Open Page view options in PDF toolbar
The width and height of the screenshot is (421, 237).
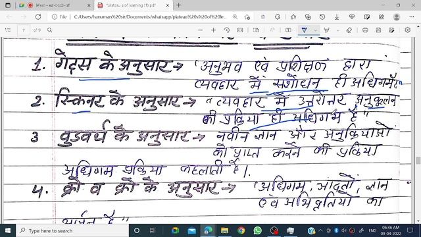click(x=256, y=30)
